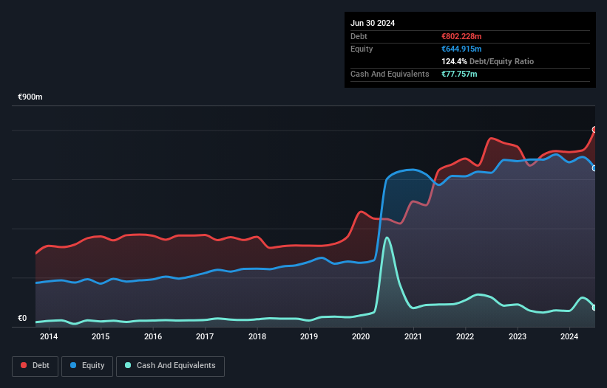Toggle the Cash And Equivalents legend button

tap(170, 366)
